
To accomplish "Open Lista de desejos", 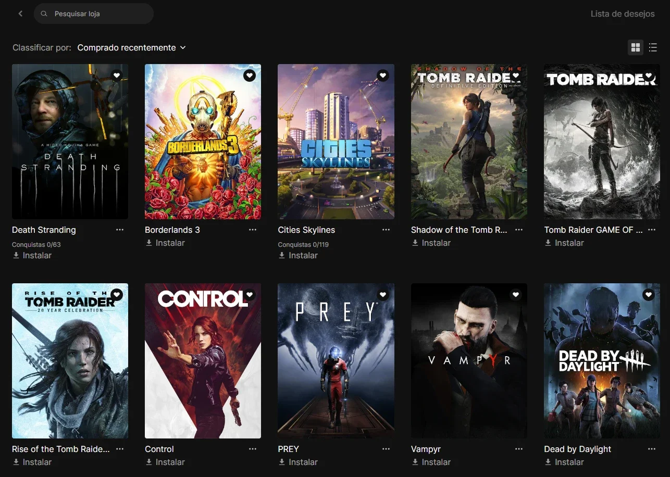I will [623, 14].
